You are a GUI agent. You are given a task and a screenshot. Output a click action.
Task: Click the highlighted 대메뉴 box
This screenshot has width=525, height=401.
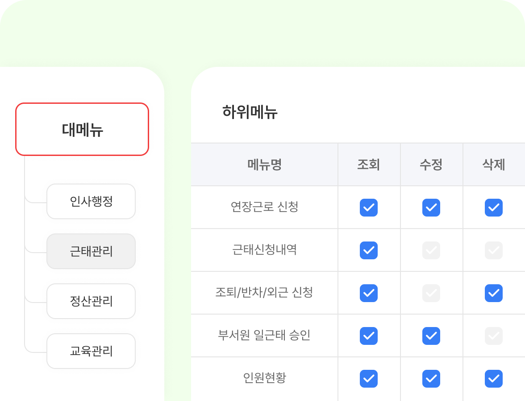(x=82, y=129)
